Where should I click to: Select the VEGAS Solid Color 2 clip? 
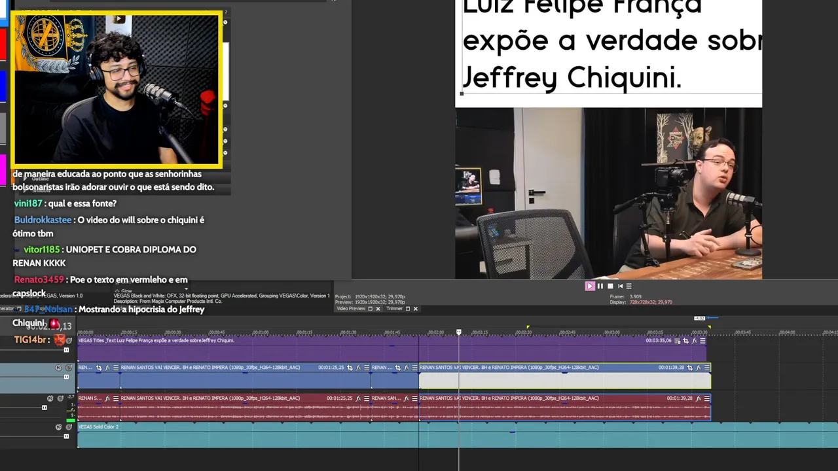tap(458, 435)
